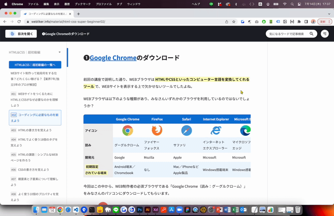Open Chrome 履歴 menu

[x=67, y=4]
